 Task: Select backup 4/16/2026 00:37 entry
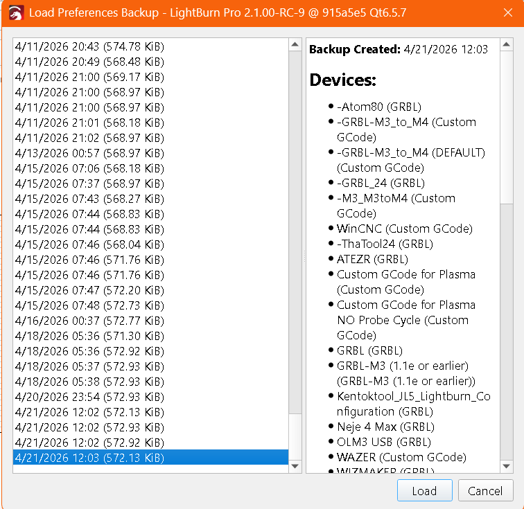(89, 321)
